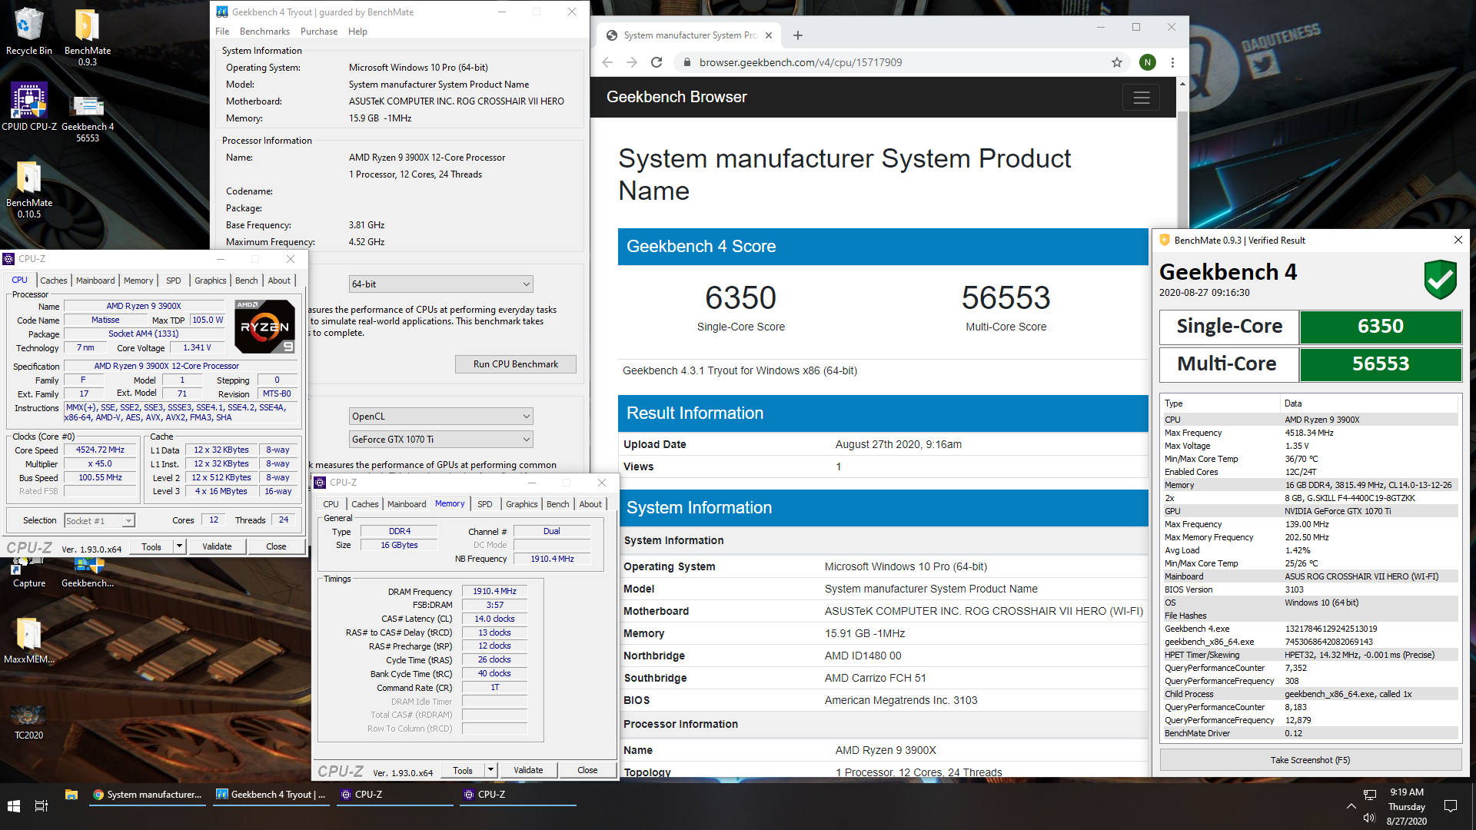Open the GeForce GTX 1070 Ti dropdown
The image size is (1476, 830).
(440, 440)
